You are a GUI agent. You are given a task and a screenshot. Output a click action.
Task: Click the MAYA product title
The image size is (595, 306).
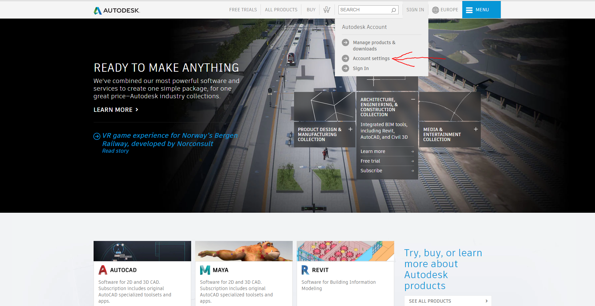pos(221,270)
